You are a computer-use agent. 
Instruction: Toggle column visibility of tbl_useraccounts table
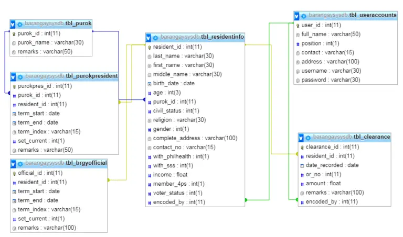(x=297, y=16)
